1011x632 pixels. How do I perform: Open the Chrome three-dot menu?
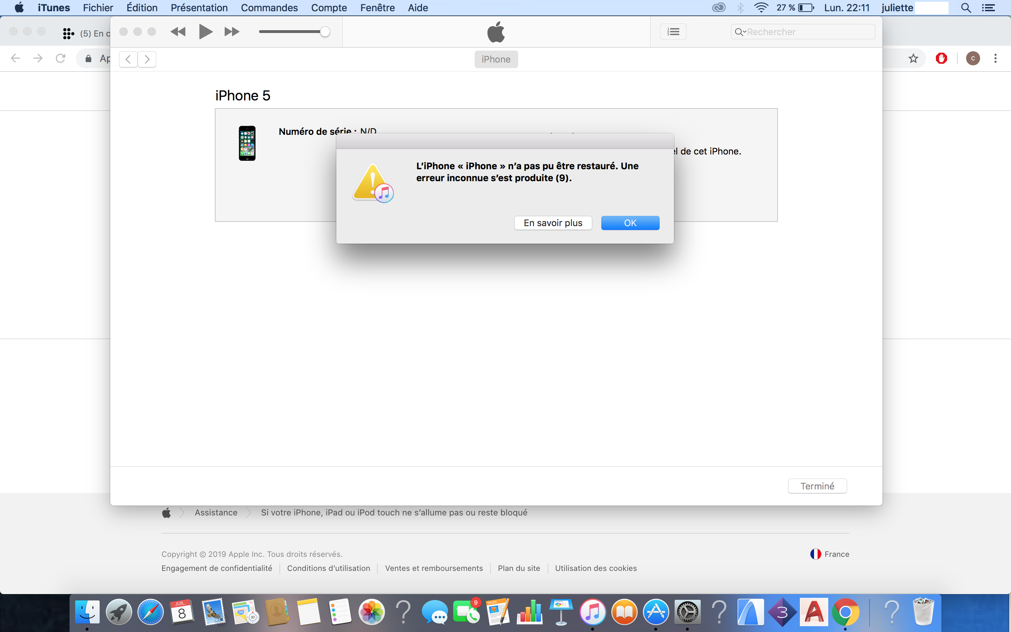click(995, 59)
